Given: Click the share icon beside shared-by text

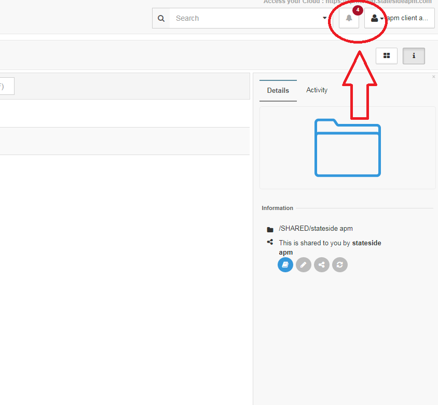Looking at the screenshot, I should [x=270, y=242].
